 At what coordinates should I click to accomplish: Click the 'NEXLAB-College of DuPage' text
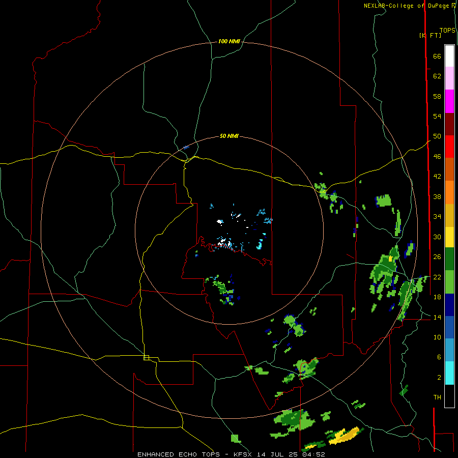(x=406, y=6)
